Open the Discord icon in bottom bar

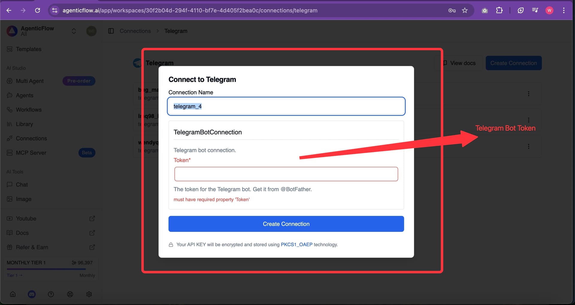[x=32, y=294]
